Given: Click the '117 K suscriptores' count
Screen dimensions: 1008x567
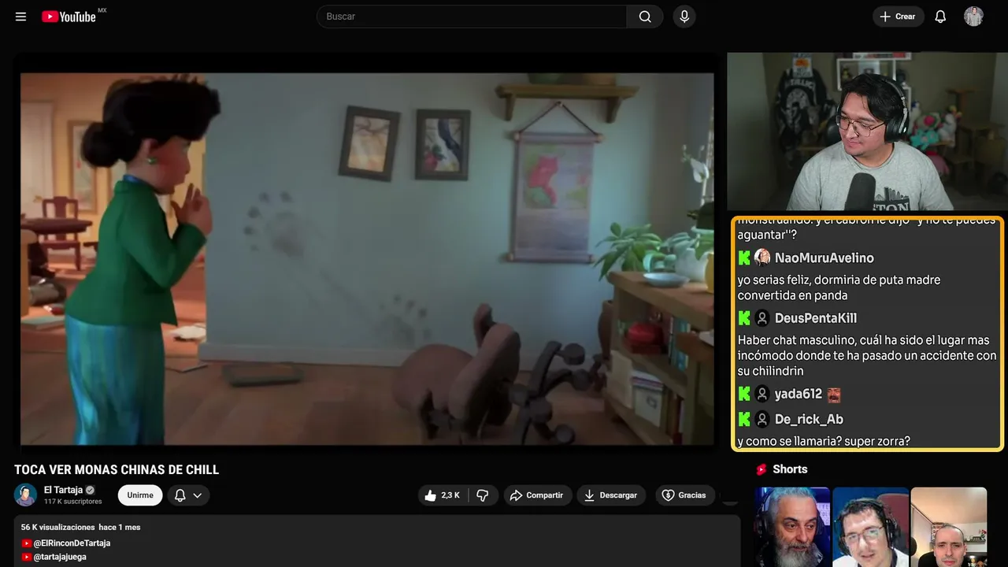Looking at the screenshot, I should 73,502.
